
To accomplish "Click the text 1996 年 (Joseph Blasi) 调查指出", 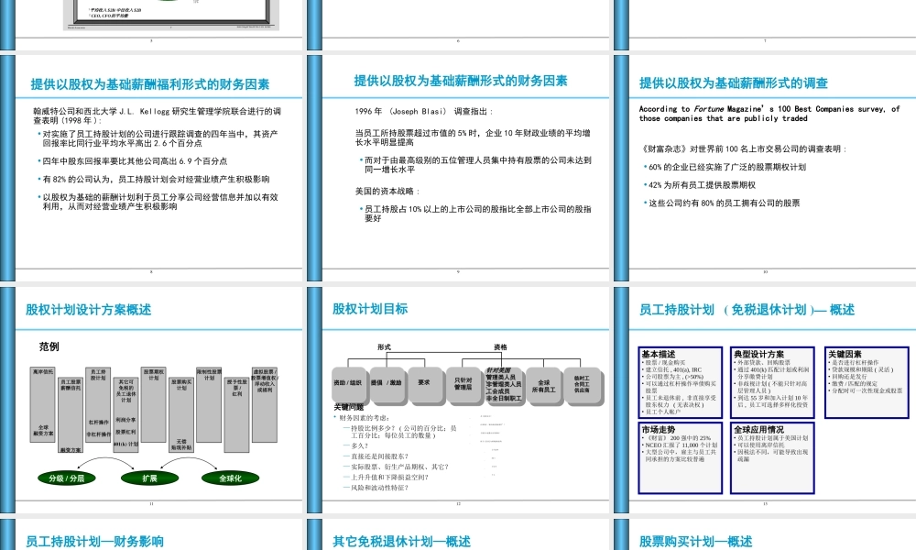I will point(423,112).
